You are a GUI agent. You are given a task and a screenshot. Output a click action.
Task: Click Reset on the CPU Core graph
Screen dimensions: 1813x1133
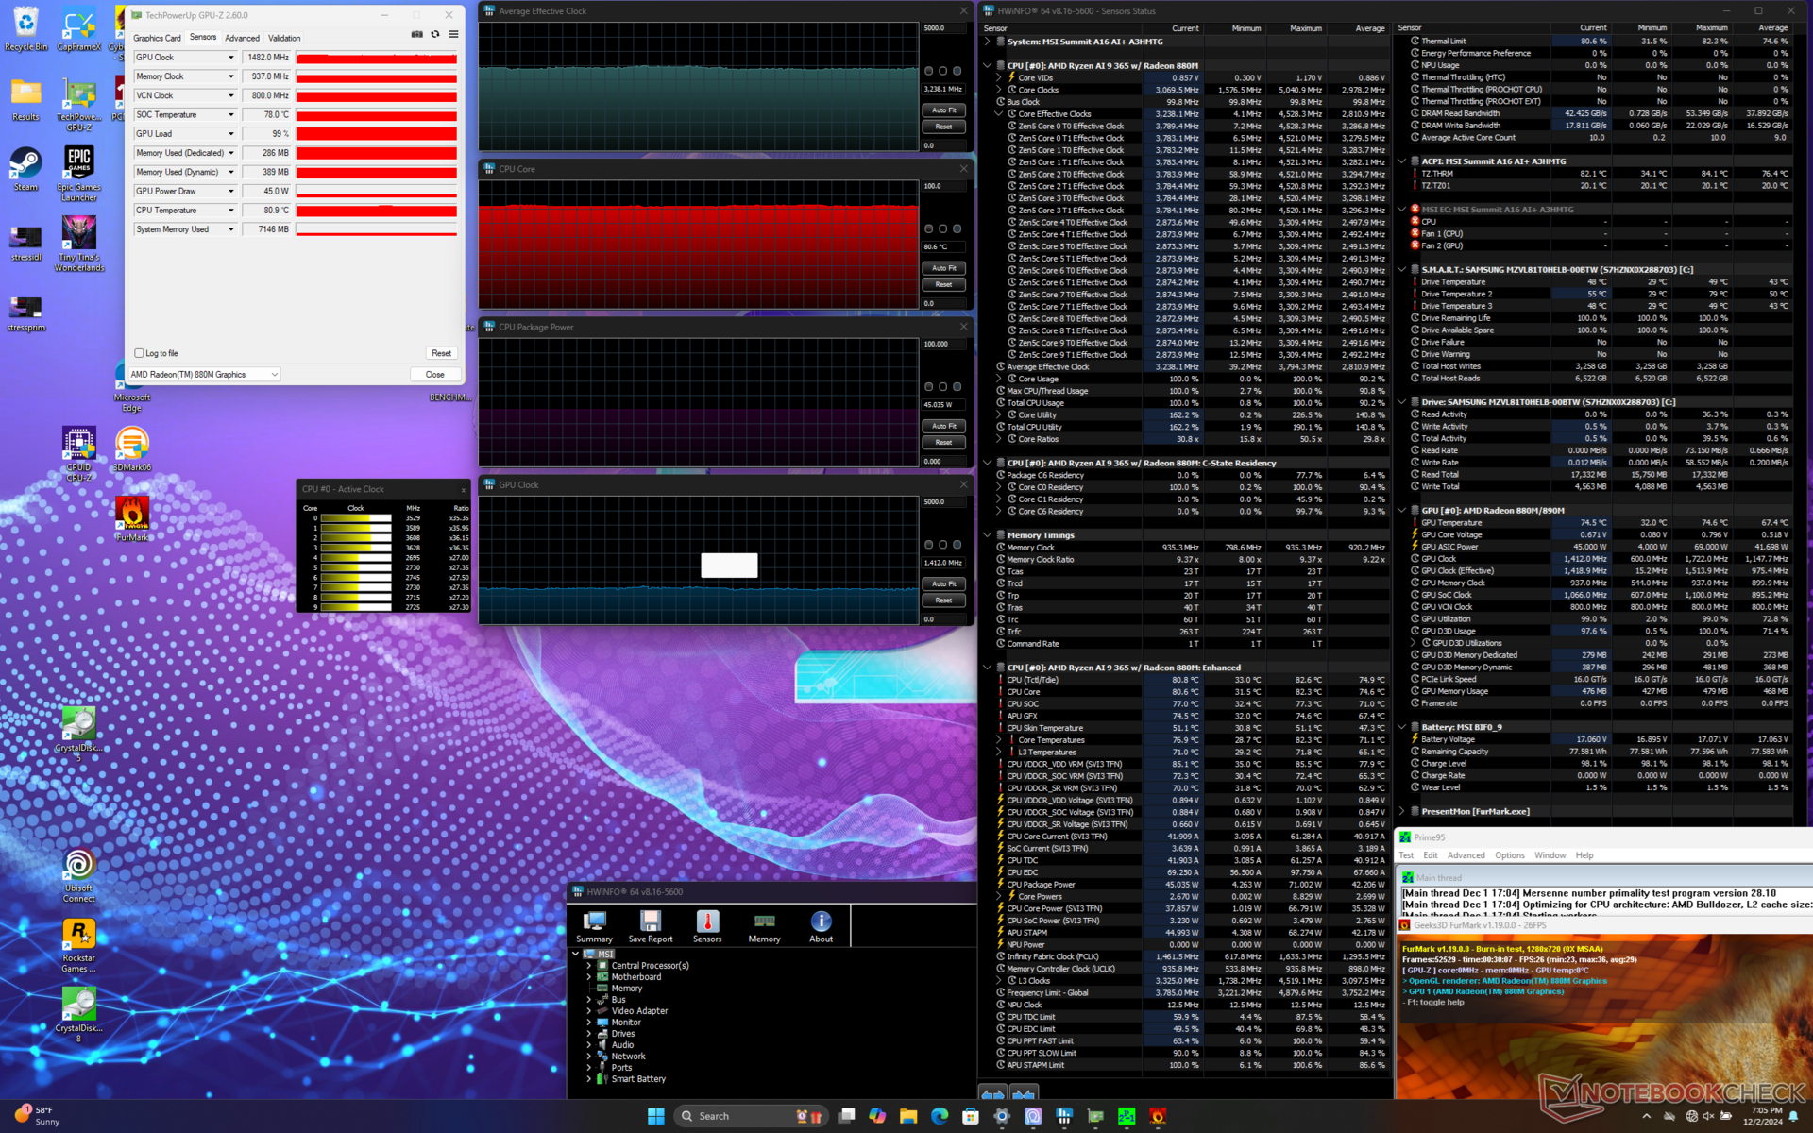coord(943,284)
